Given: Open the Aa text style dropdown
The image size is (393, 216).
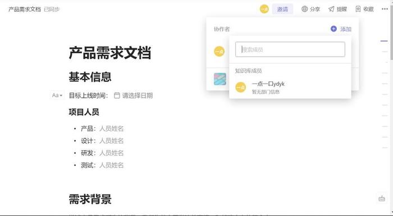Looking at the screenshot, I should [57, 95].
